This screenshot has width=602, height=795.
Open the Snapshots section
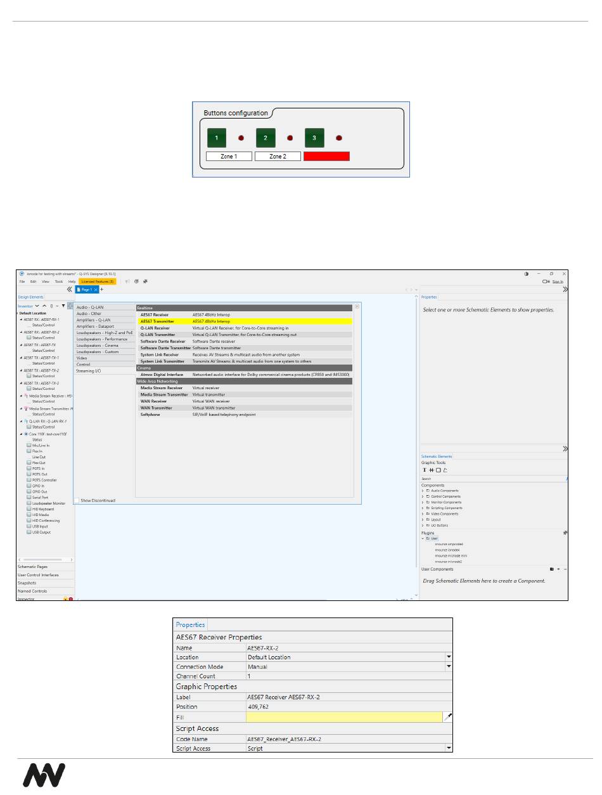point(45,583)
